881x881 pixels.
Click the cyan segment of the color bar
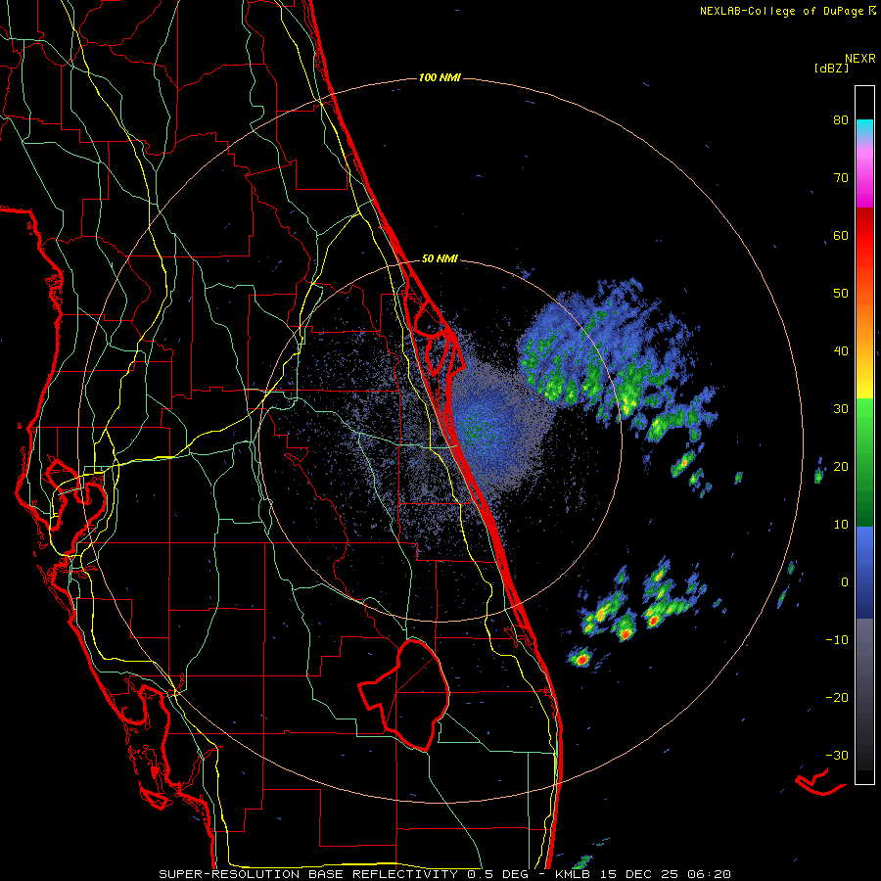(x=864, y=127)
